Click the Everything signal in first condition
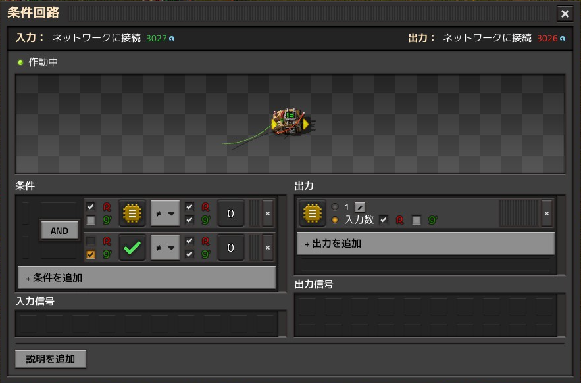Viewport: 581px width, 383px height. coord(133,214)
